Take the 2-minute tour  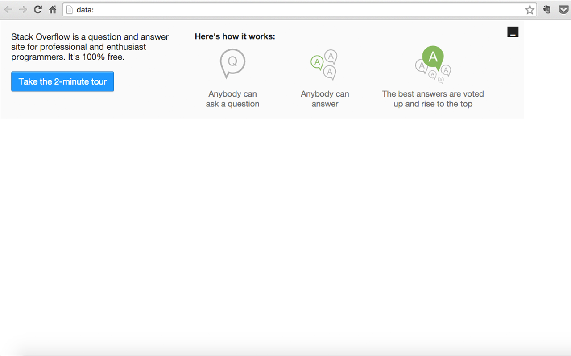[x=62, y=81]
